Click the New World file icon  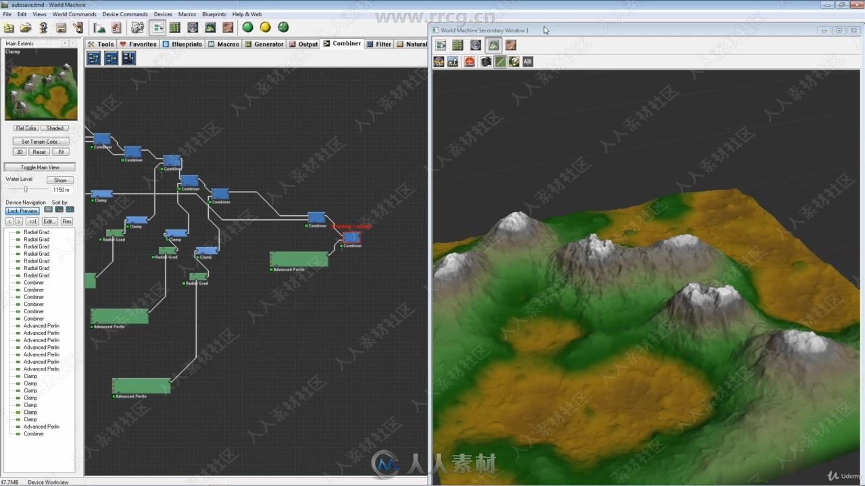click(9, 28)
